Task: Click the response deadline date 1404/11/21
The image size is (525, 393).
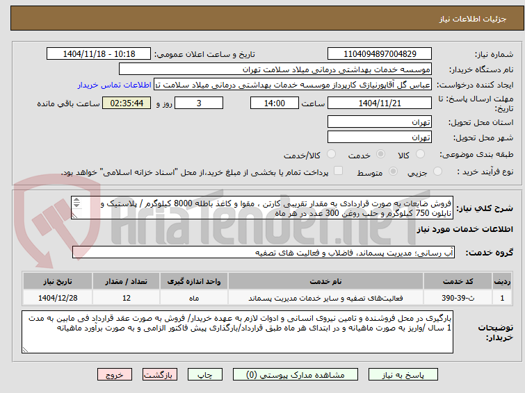Action: pos(380,103)
